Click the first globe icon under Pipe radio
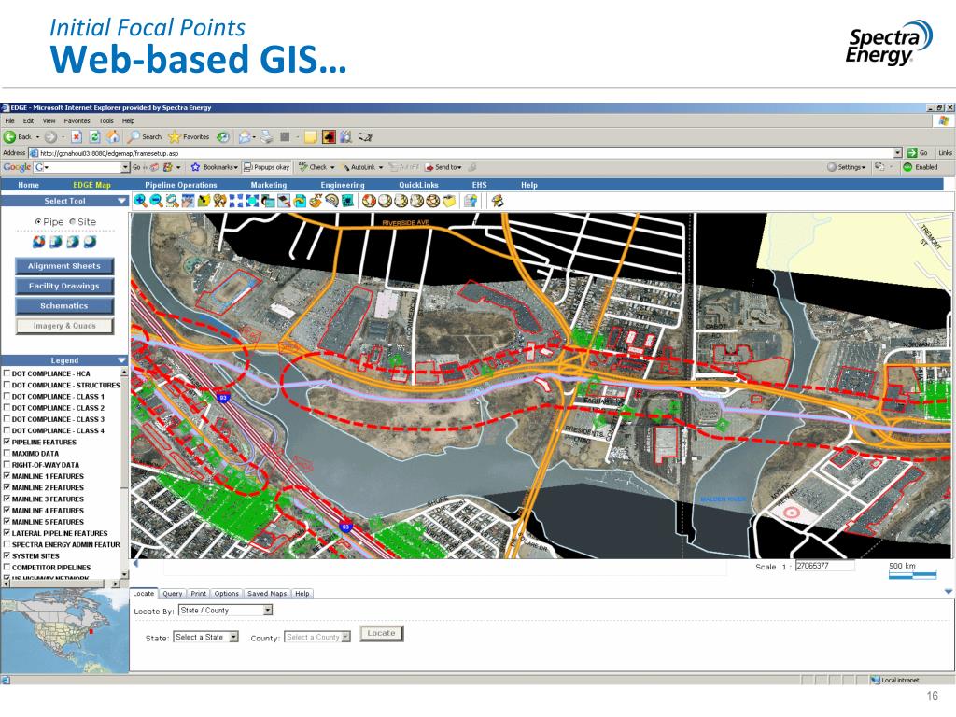956x717 pixels. pyautogui.click(x=38, y=242)
